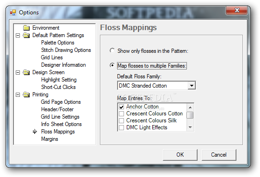The height and width of the screenshot is (177, 260).
Task: Open the Default Floss Family dropdown
Action: [192, 86]
